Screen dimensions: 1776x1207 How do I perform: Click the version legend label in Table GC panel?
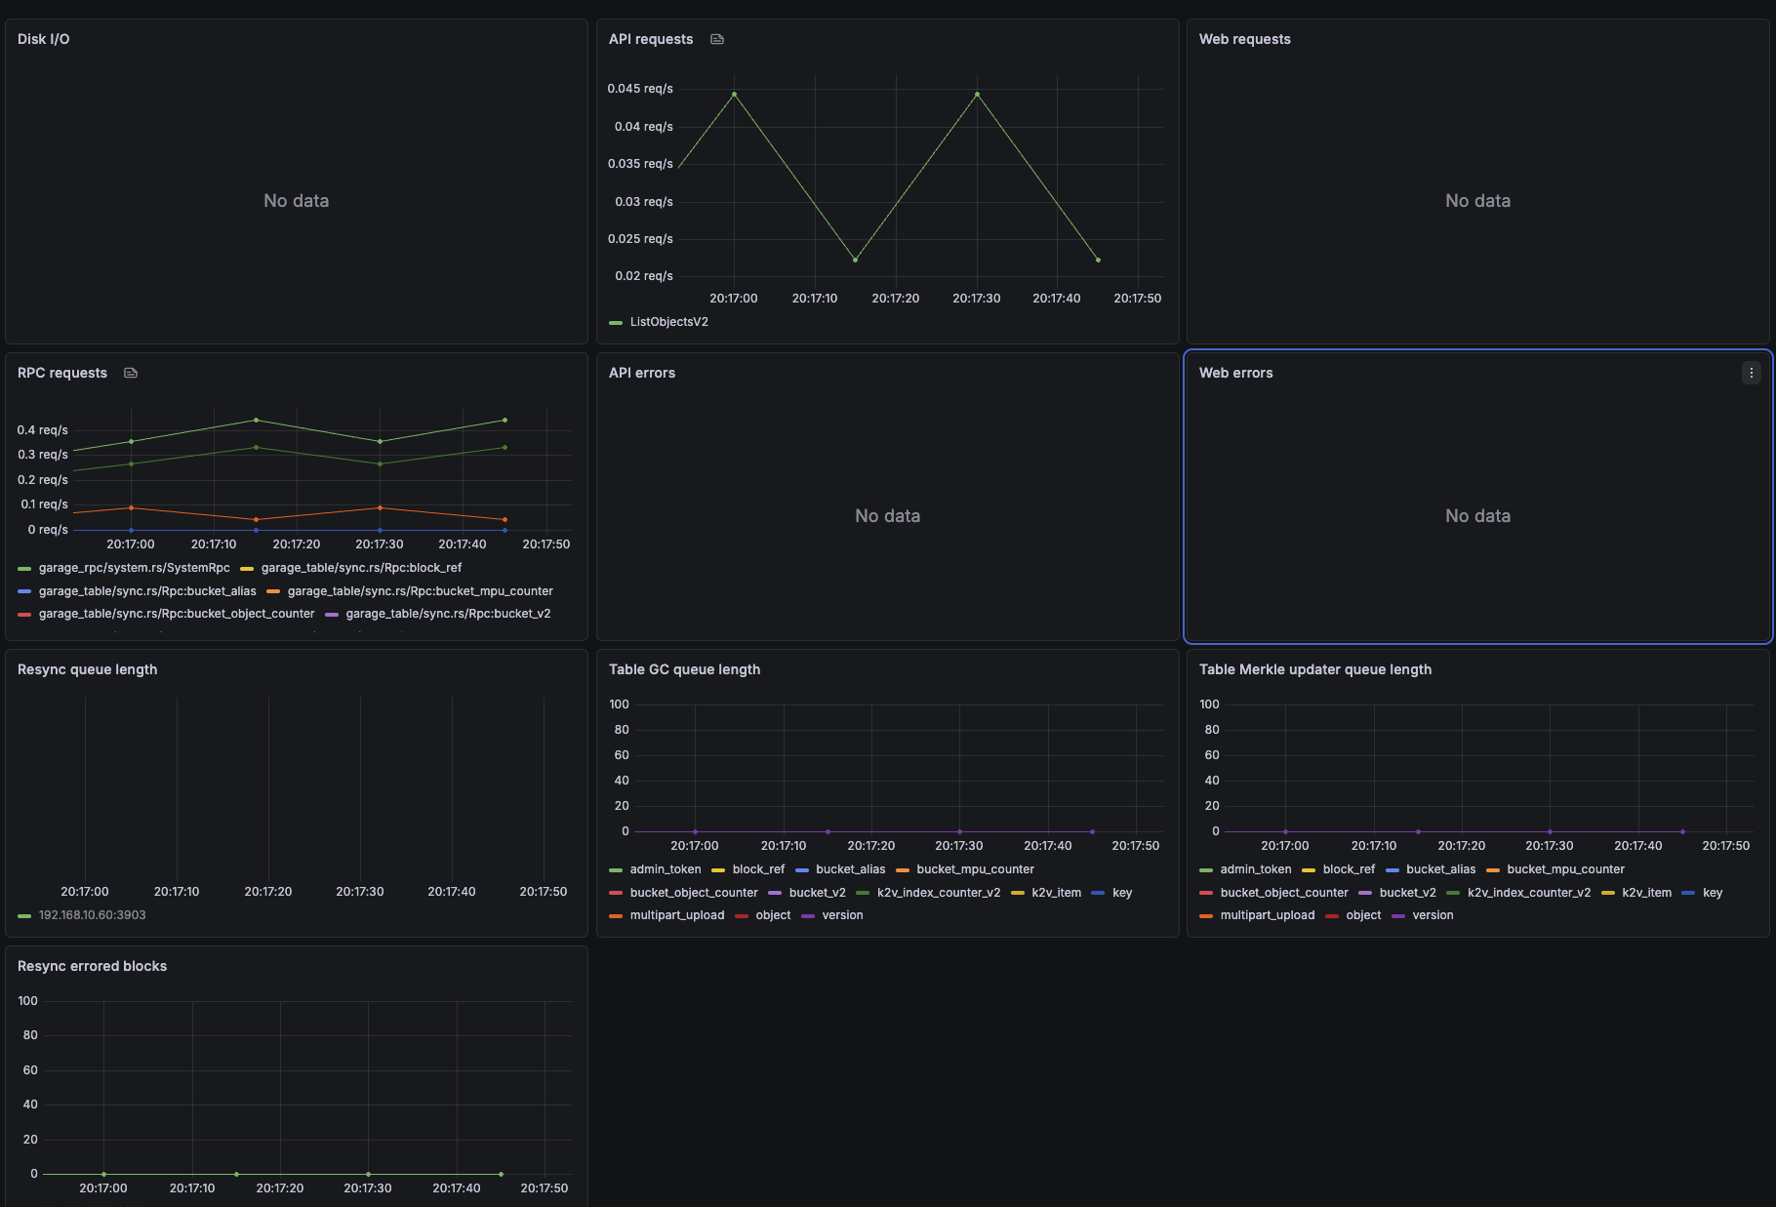coord(843,915)
